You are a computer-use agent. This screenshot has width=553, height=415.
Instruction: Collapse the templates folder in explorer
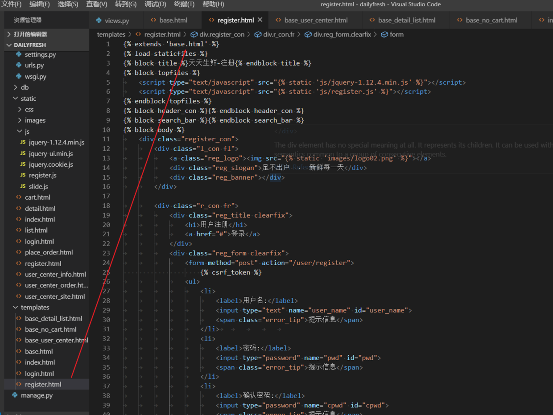click(x=46, y=307)
